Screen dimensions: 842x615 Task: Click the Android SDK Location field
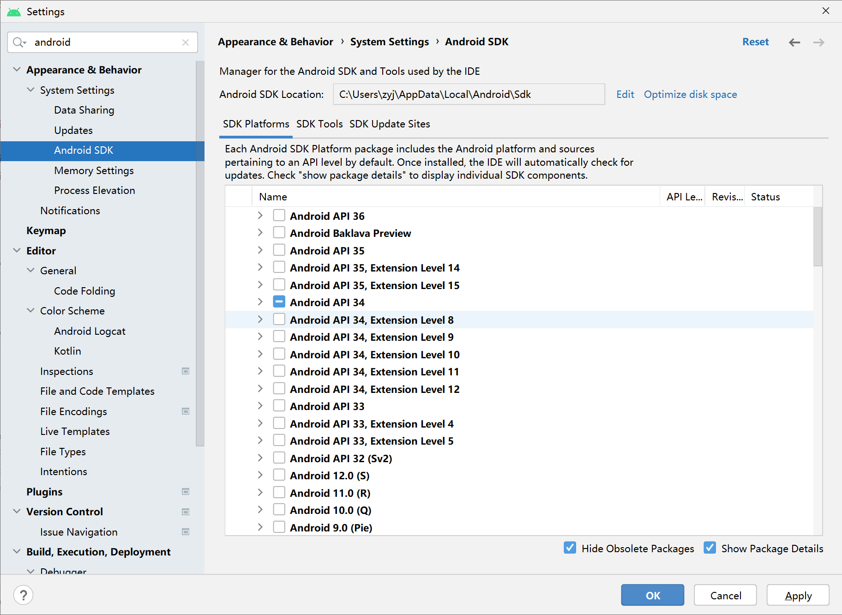[469, 94]
